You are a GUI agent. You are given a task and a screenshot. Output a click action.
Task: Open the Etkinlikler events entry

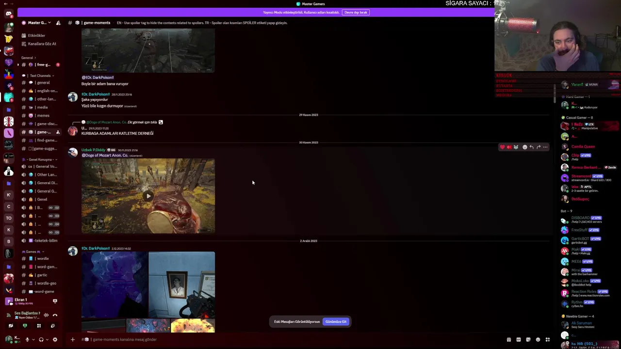[x=36, y=35]
